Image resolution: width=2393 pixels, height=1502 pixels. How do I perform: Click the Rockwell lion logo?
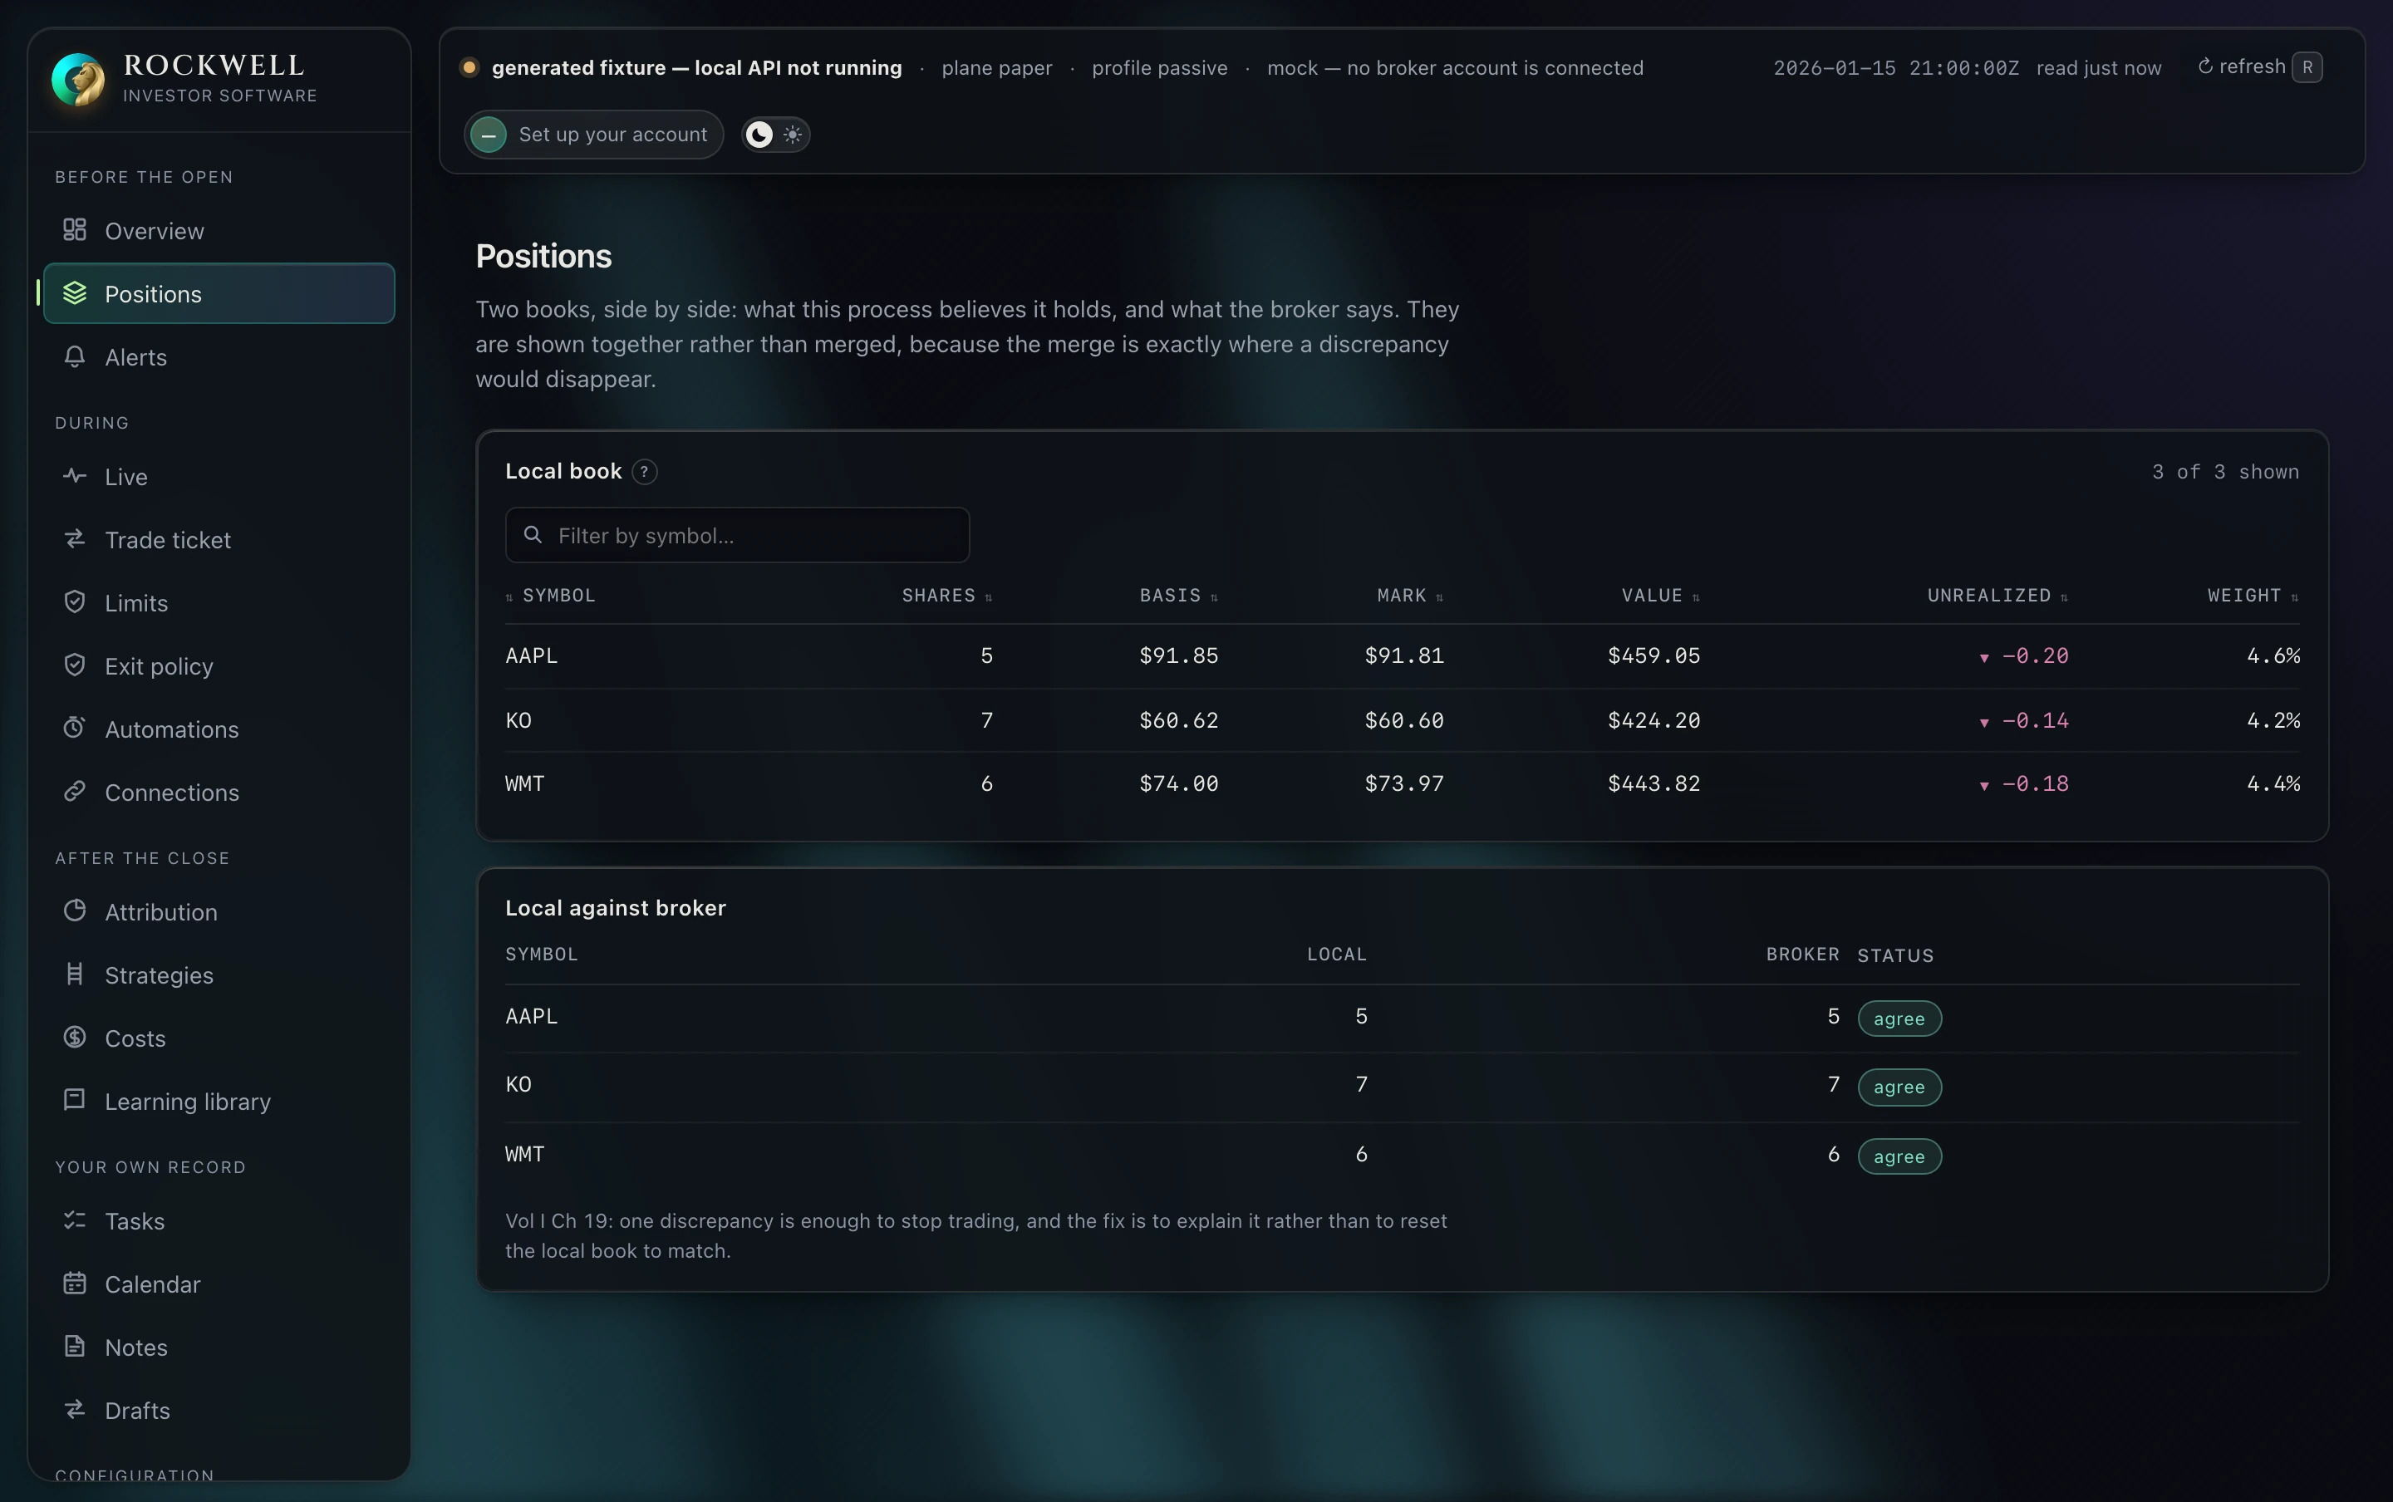pos(78,80)
